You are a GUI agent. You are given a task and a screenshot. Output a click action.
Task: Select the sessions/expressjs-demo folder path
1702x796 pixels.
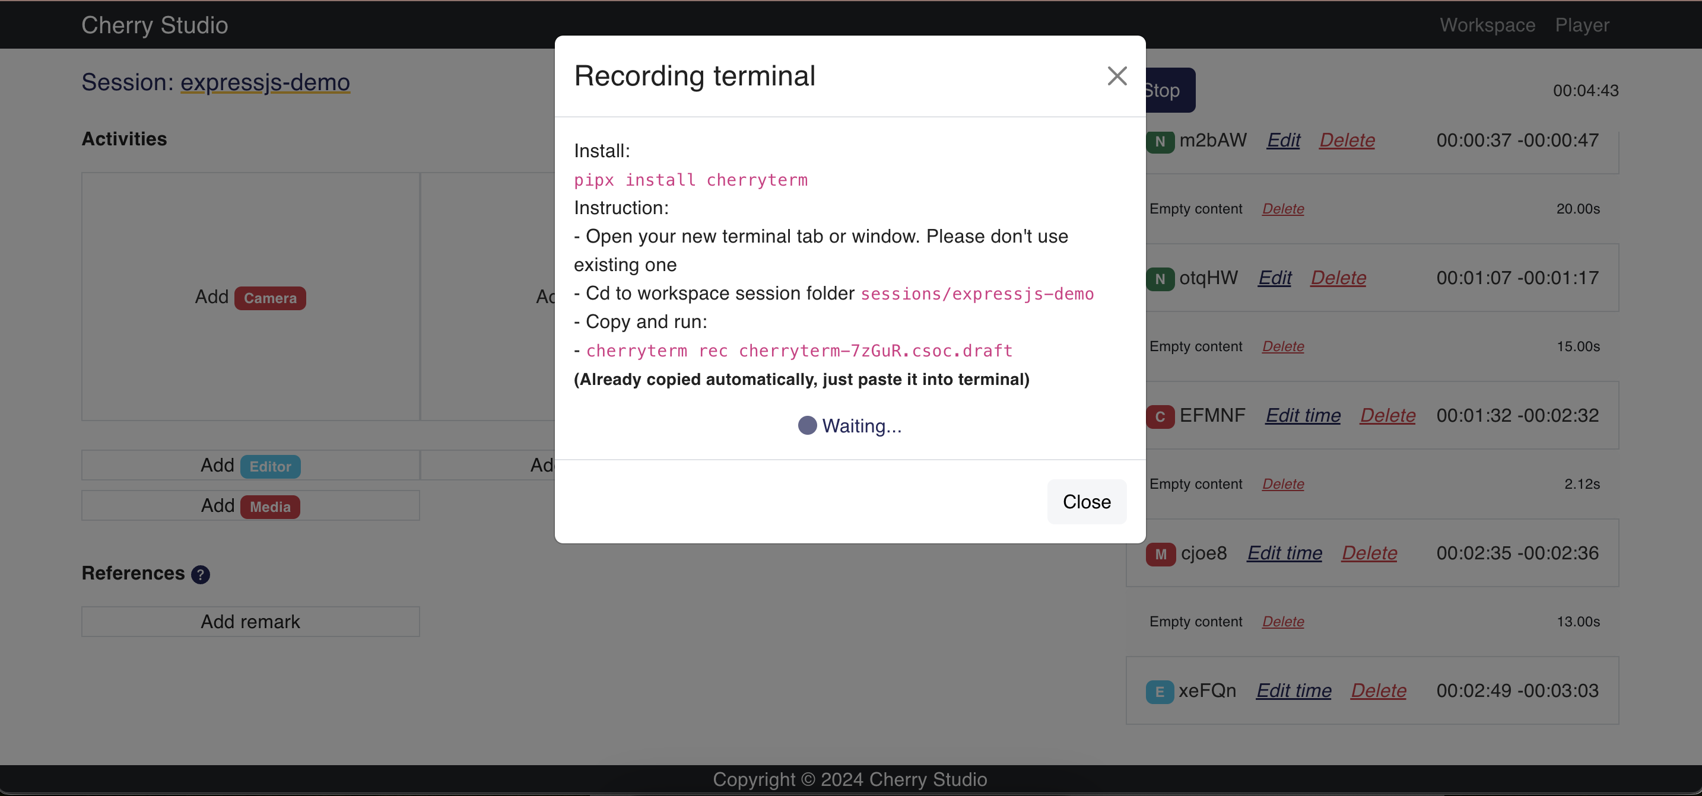[x=977, y=293]
